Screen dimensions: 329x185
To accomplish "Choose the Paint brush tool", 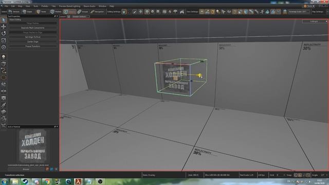I will tap(4, 105).
